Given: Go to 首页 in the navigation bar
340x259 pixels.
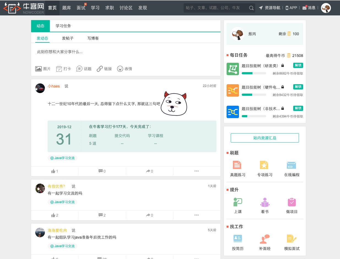Looking at the screenshot, I should 52,8.
